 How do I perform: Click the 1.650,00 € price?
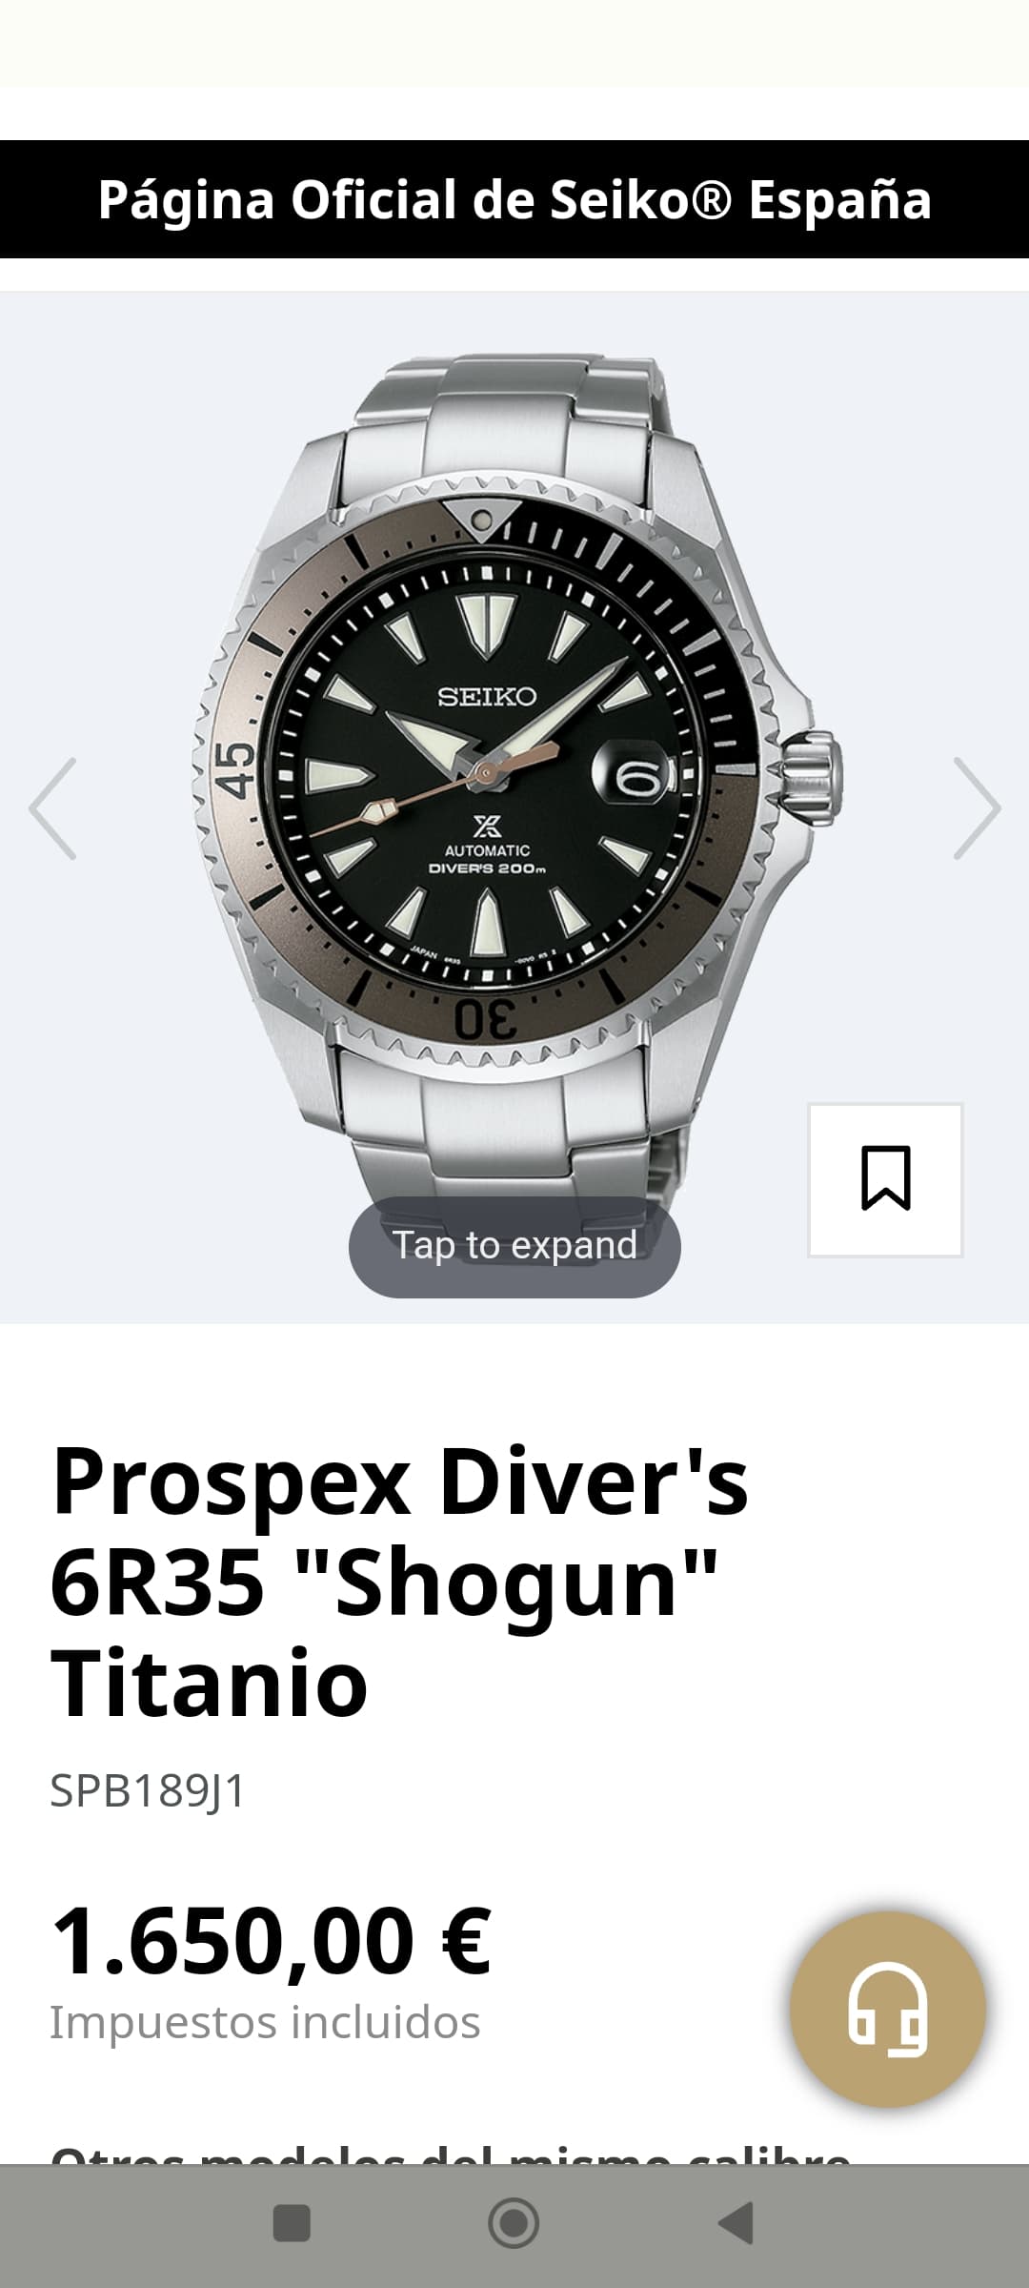pyautogui.click(x=271, y=1941)
